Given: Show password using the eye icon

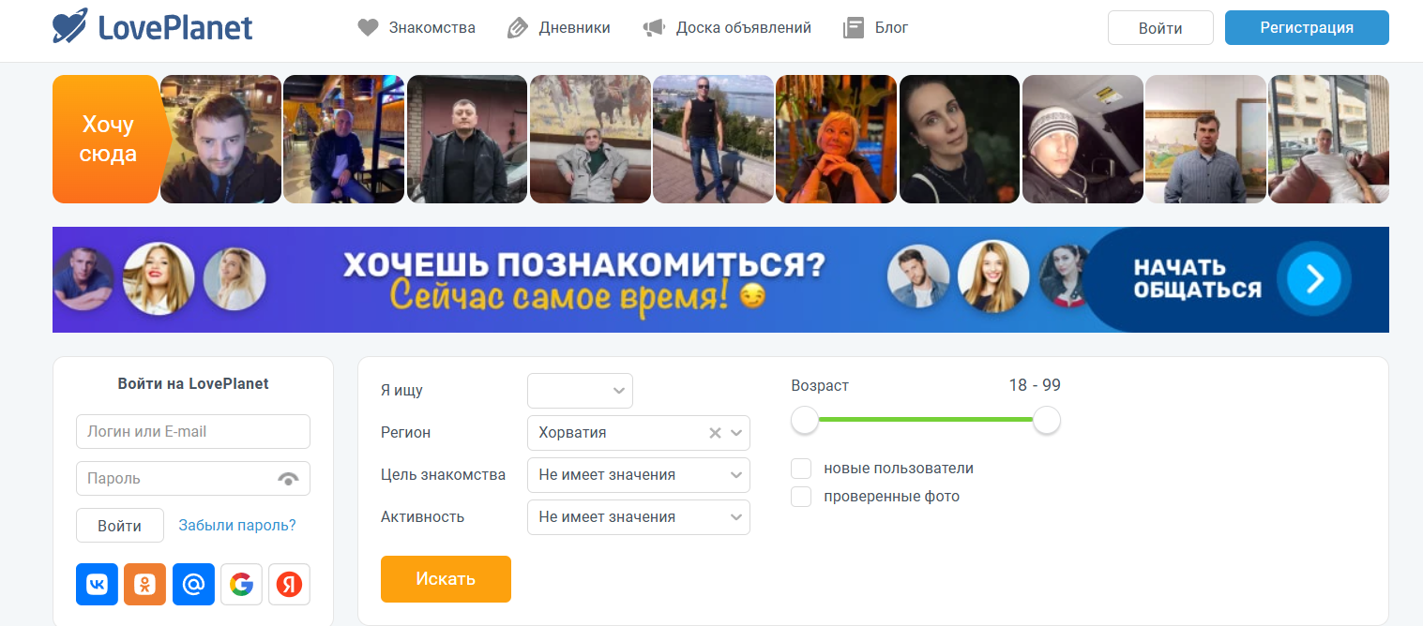Looking at the screenshot, I should pos(288,479).
